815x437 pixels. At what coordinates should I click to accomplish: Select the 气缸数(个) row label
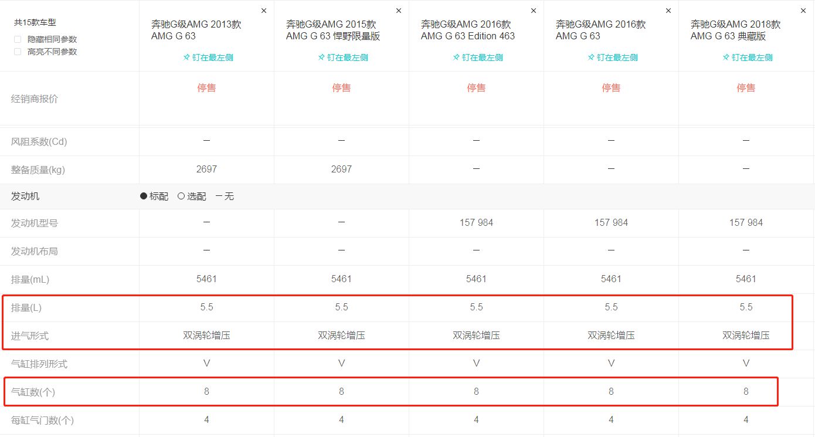click(33, 392)
